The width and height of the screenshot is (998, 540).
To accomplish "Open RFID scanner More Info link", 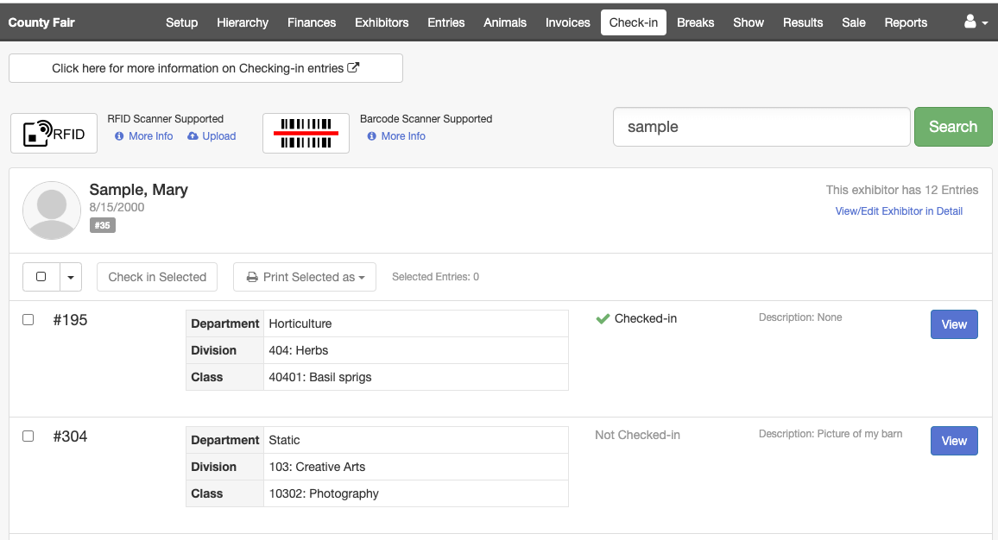I will click(144, 136).
